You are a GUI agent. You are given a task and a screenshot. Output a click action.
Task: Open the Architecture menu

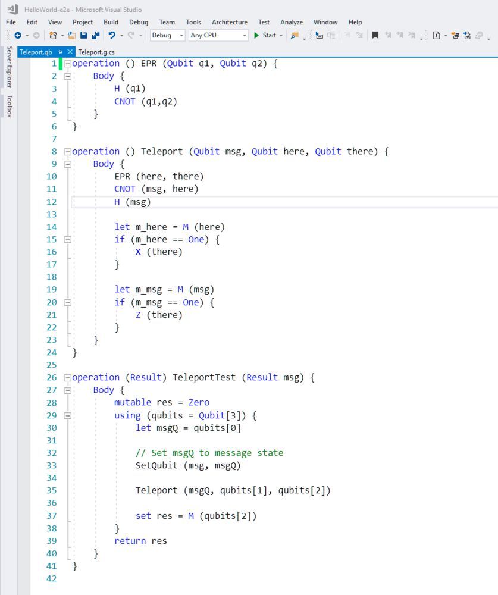coord(229,22)
